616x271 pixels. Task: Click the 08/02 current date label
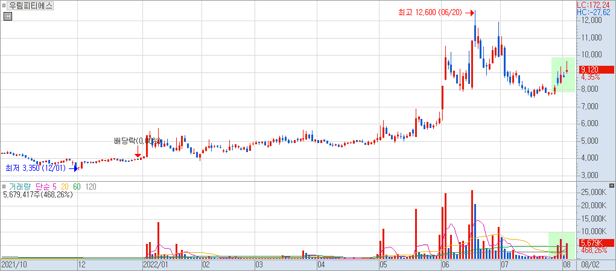(x=591, y=265)
